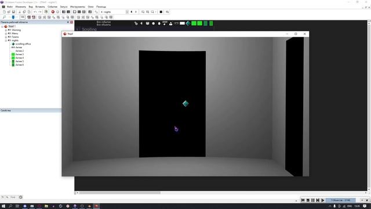Open the Вид menu
Screen dimensions: 371x209
point(31,7)
